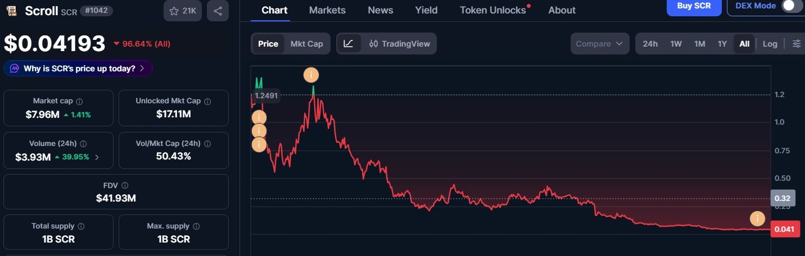
Task: Add Scroll to watchlist via star
Action: pyautogui.click(x=183, y=11)
